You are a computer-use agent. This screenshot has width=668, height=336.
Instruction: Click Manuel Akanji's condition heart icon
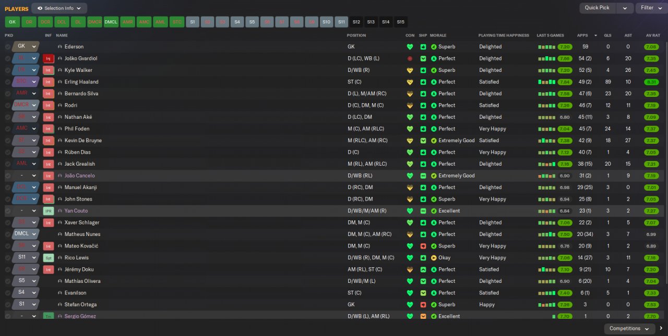(x=410, y=187)
